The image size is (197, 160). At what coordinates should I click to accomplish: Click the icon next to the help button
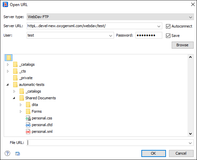[x=18, y=154]
